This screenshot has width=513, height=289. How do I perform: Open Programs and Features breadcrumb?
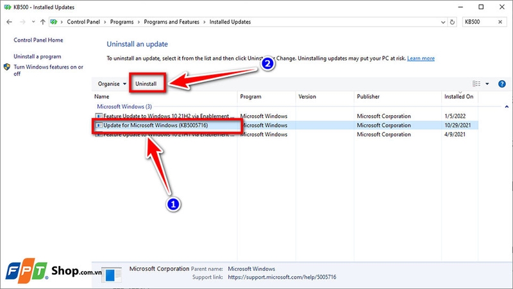171,22
